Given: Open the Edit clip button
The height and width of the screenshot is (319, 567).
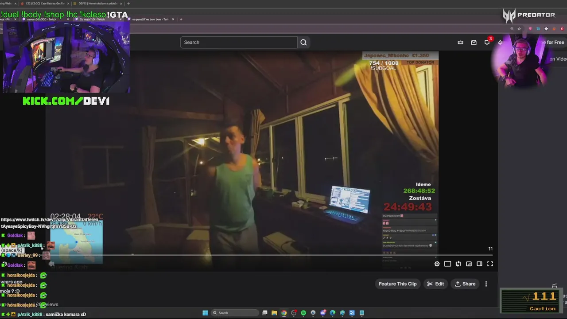Looking at the screenshot, I should [x=435, y=284].
